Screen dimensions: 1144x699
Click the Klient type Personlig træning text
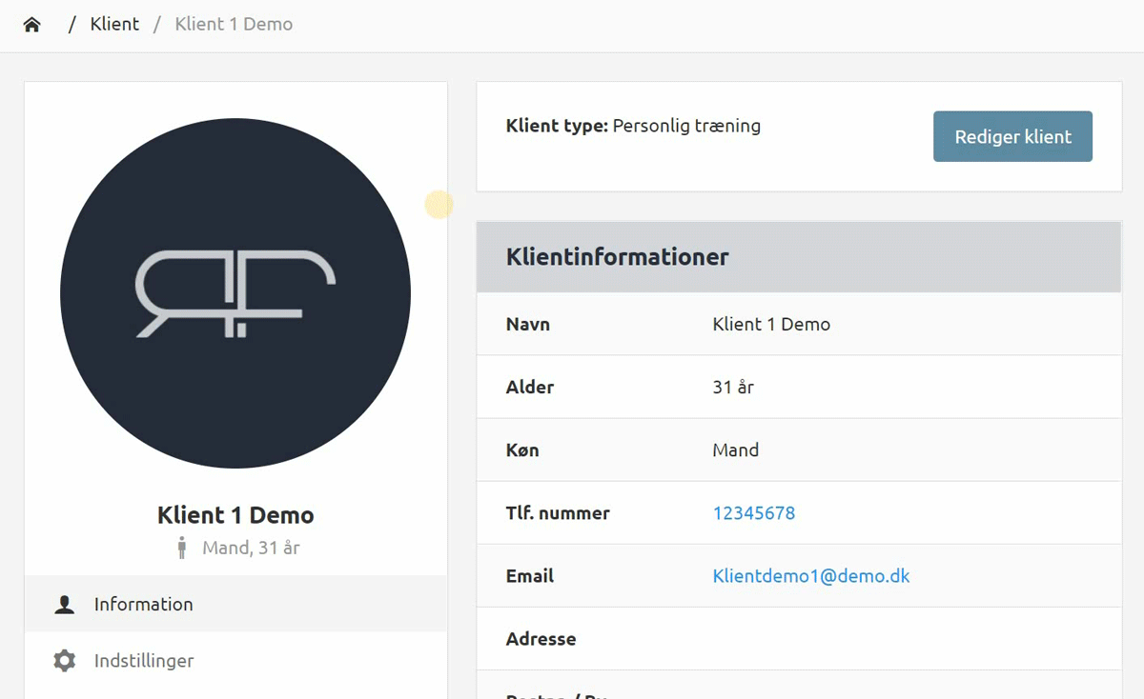(633, 126)
